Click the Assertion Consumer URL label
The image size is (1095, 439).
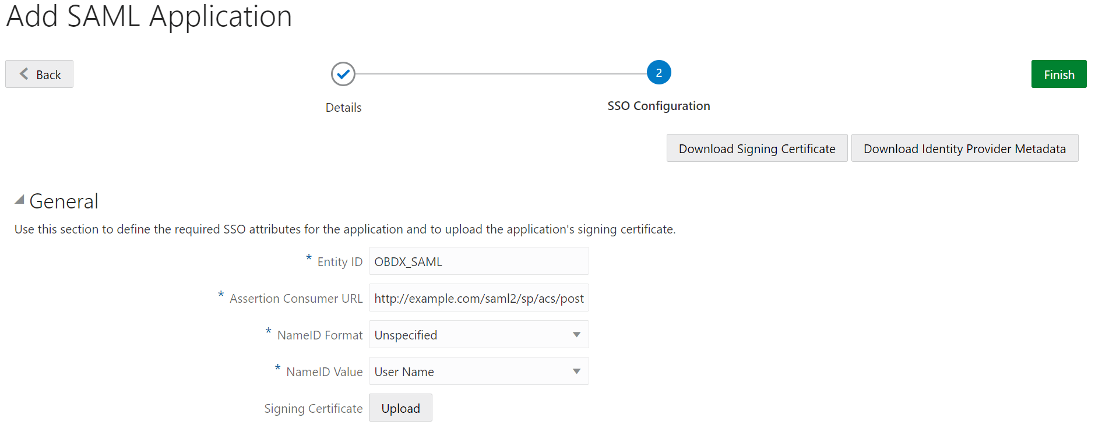(296, 299)
